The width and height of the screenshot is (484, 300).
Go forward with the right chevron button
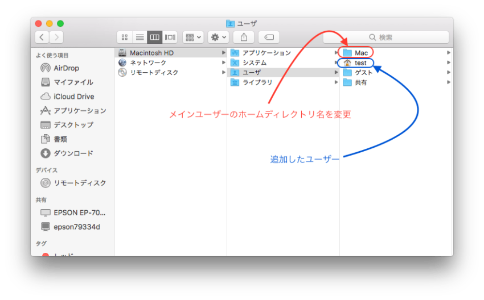click(x=56, y=37)
